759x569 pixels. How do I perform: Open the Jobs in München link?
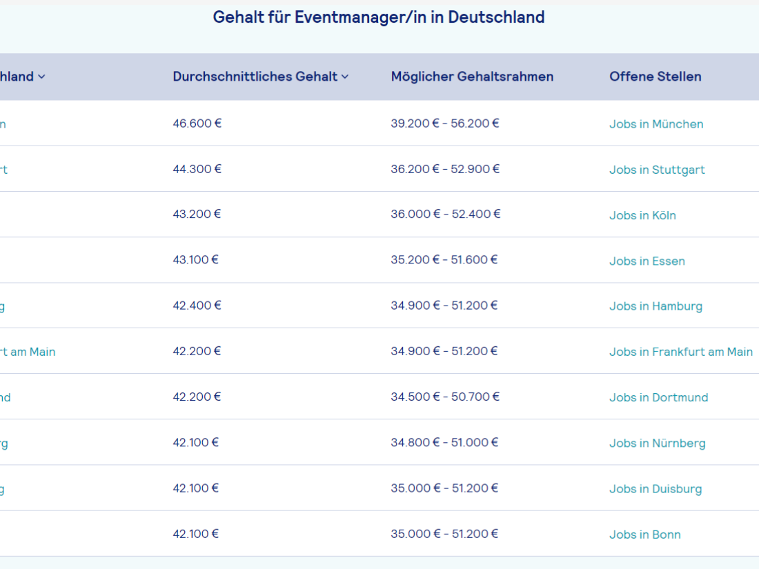pos(656,124)
